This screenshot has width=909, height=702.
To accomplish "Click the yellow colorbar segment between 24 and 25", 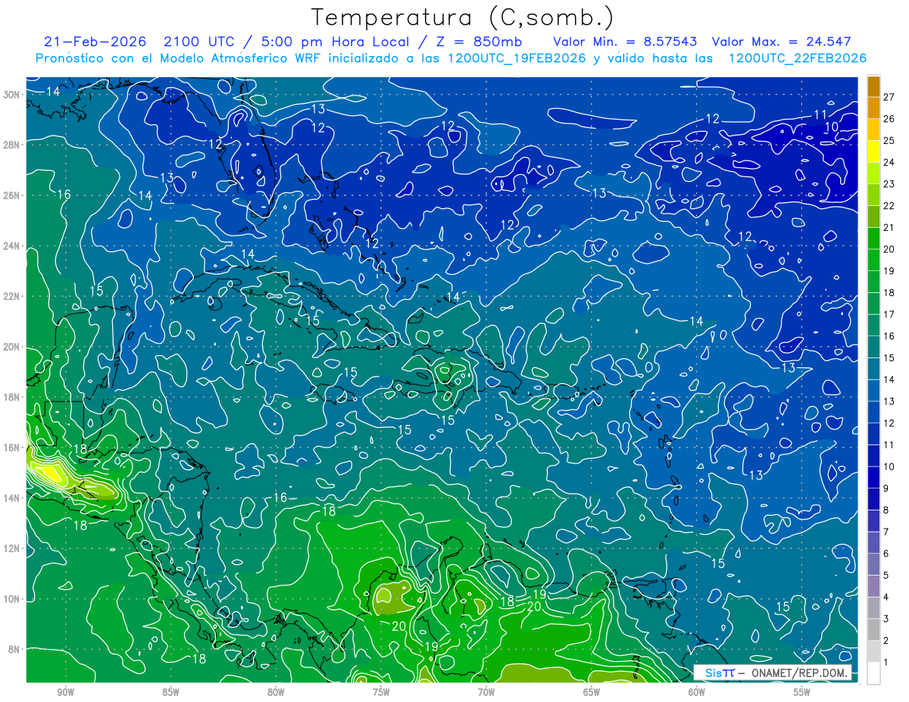I will coord(873,151).
